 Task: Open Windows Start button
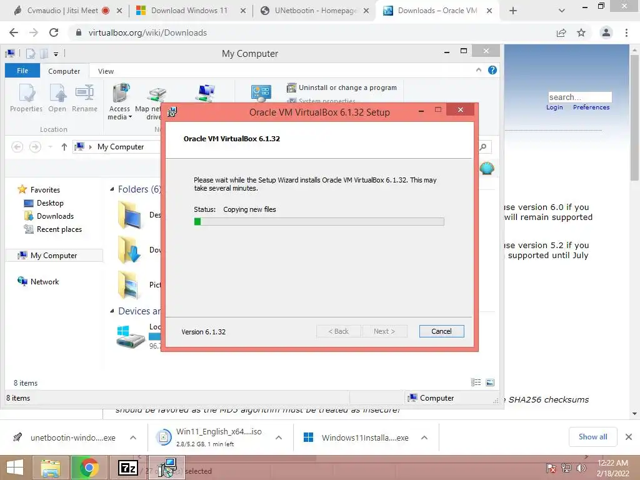point(15,467)
